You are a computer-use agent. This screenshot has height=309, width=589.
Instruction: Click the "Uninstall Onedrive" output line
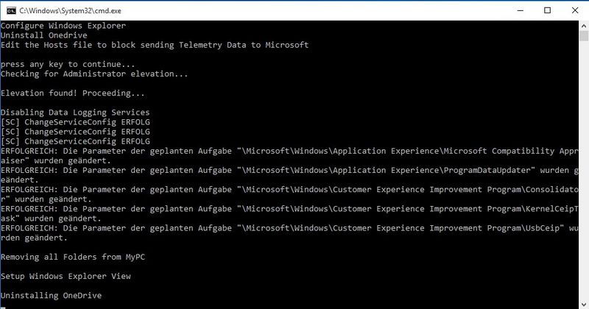(44, 35)
